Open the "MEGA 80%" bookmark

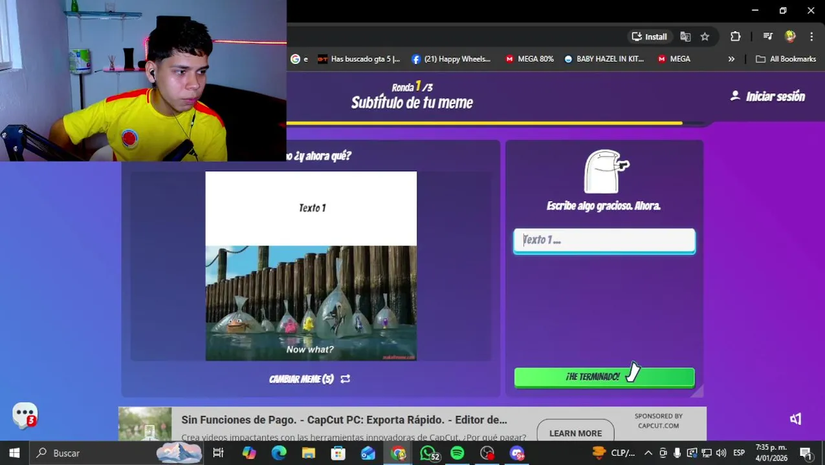coord(529,59)
